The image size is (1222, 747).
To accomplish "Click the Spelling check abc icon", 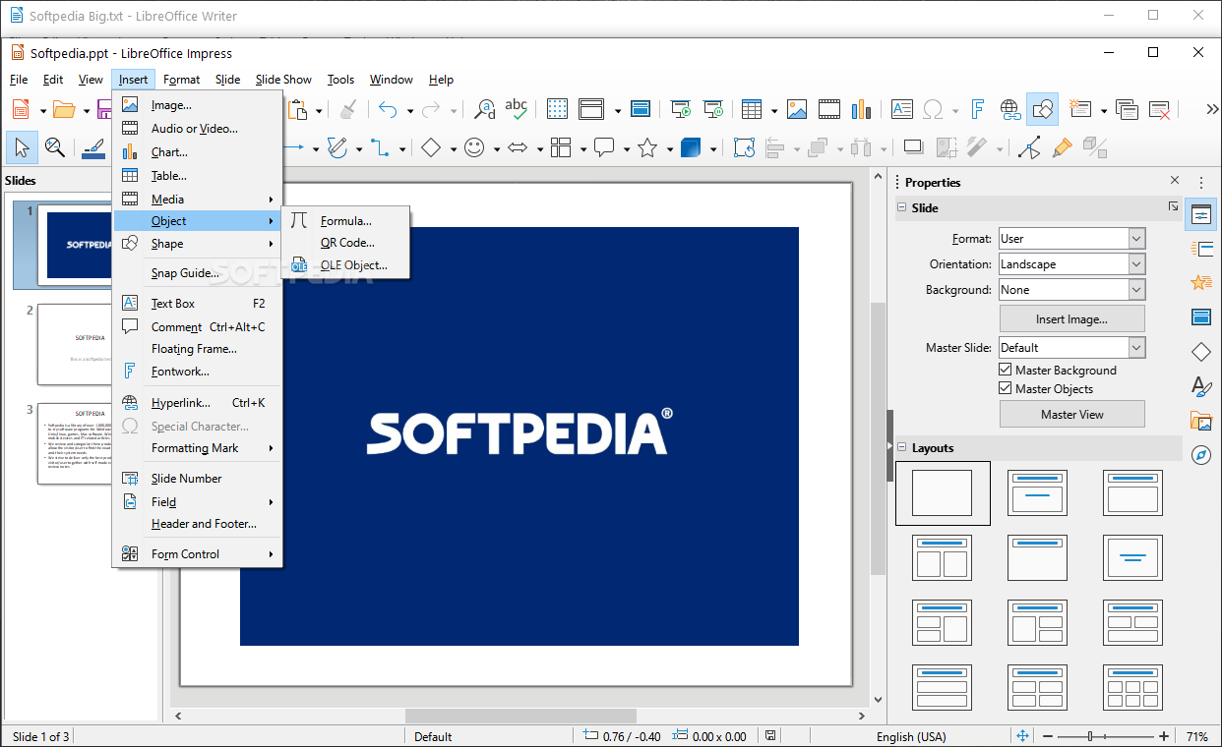I will [x=517, y=109].
